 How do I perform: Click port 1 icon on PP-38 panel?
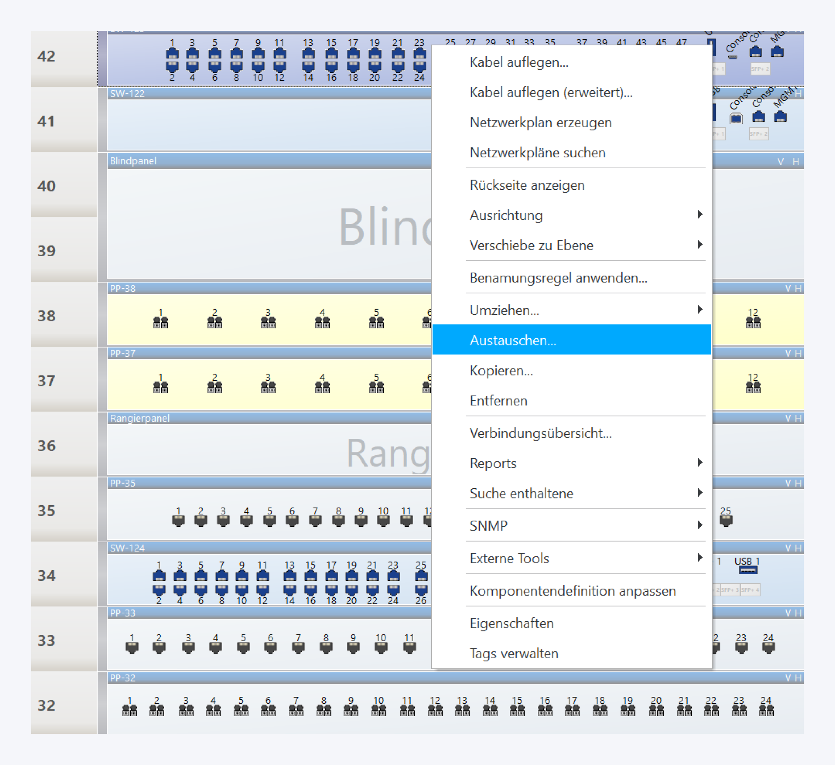click(160, 322)
